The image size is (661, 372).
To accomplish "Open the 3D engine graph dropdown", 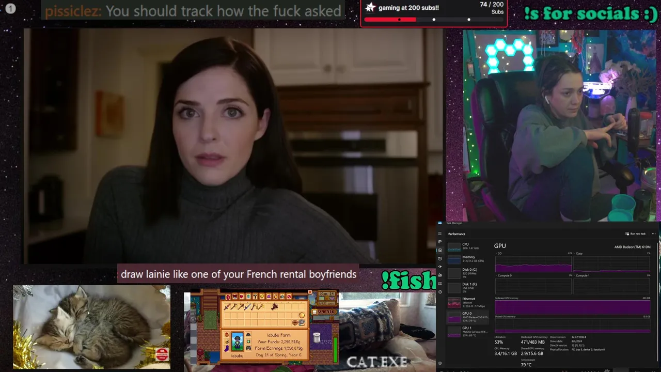I will pyautogui.click(x=499, y=253).
